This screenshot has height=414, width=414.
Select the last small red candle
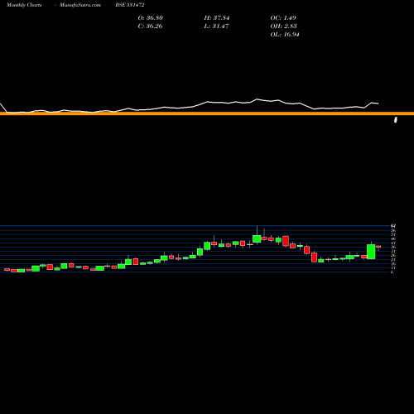coord(378,247)
